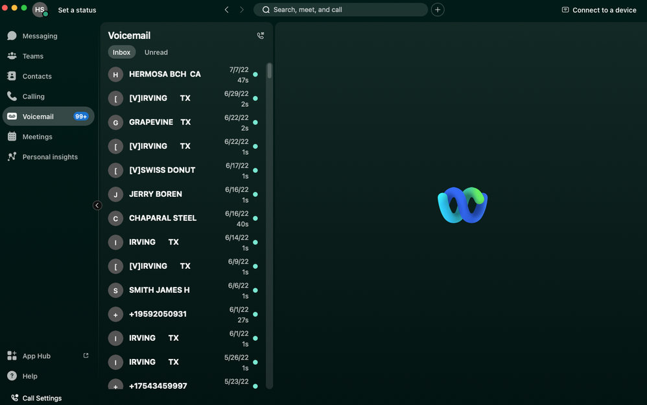Click the plus avatar of +19592050931
647x405 pixels.
click(115, 314)
